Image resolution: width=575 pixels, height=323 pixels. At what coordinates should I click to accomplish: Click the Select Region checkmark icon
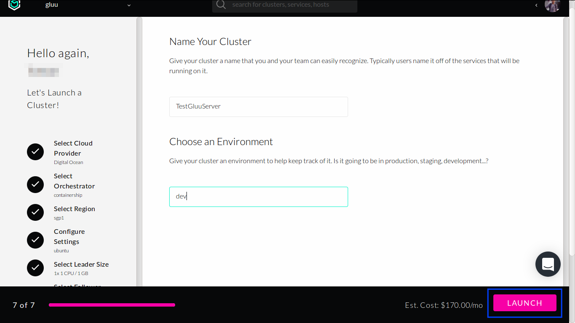tap(35, 212)
